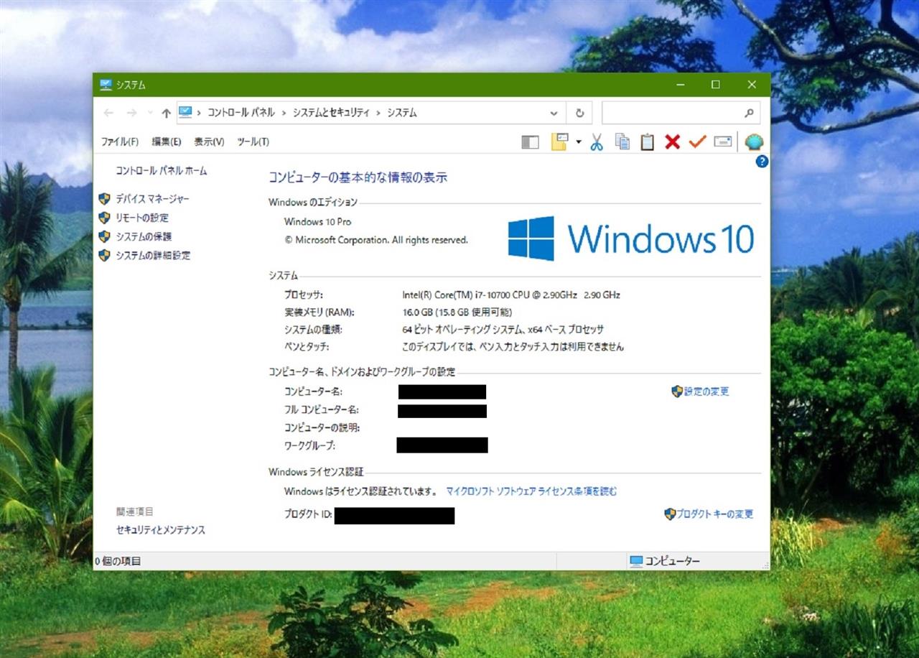Go up one level with the up arrow
The width and height of the screenshot is (919, 658).
167,113
